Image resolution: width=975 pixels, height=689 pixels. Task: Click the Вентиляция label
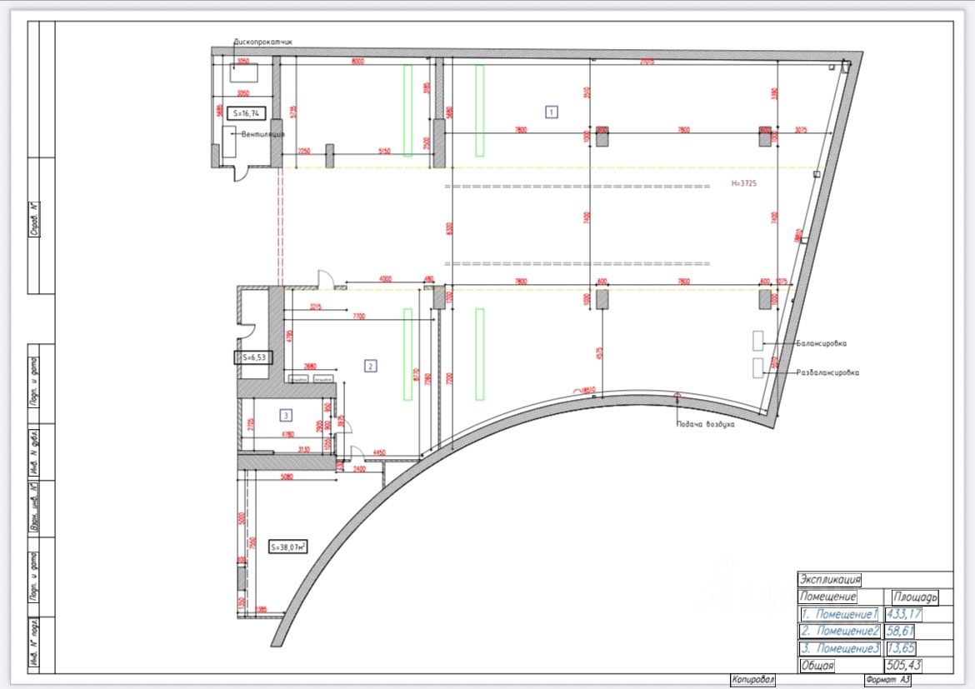pos(263,133)
